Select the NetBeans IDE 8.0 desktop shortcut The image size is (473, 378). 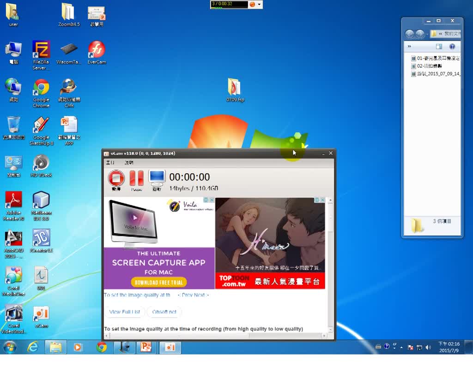41,206
